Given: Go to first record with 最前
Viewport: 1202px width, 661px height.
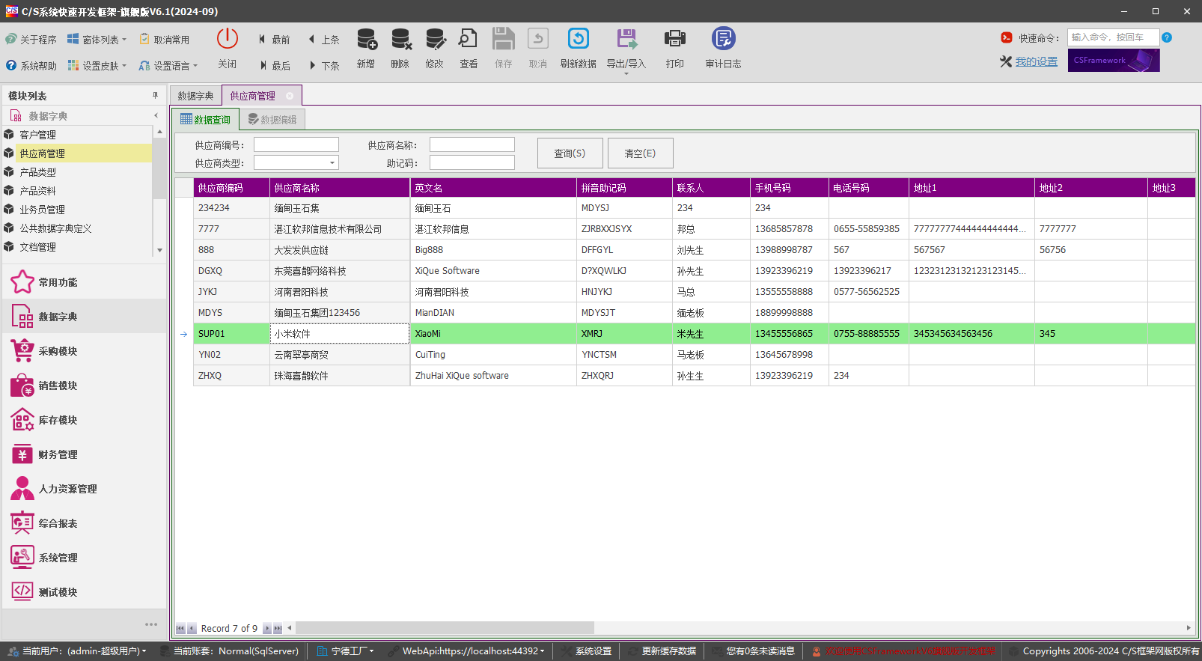Looking at the screenshot, I should click(274, 40).
